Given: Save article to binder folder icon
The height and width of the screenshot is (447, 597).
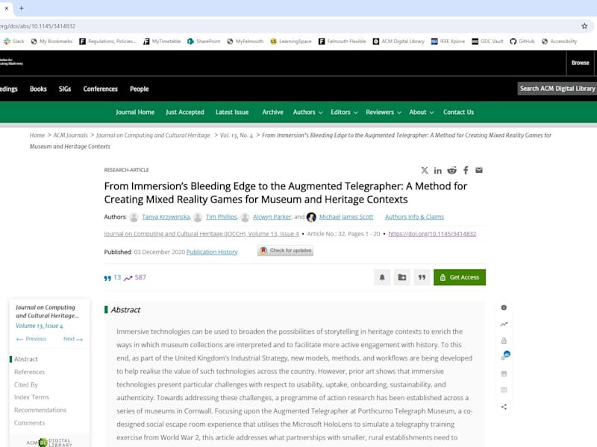Looking at the screenshot, I should coord(401,277).
